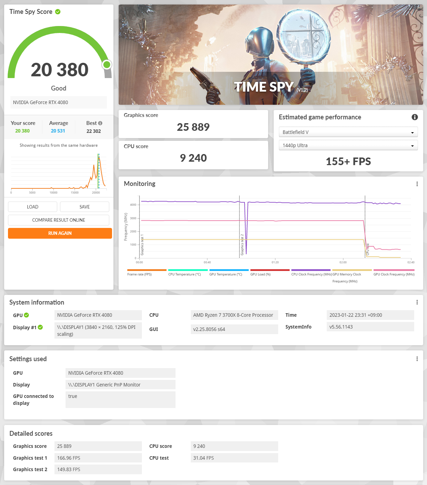Click the purple CPU clock legend swatch
This screenshot has width=427, height=485.
(x=311, y=270)
